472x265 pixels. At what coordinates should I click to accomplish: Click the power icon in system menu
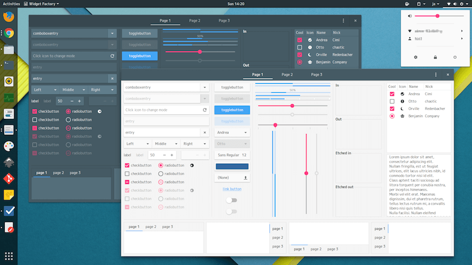455,57
